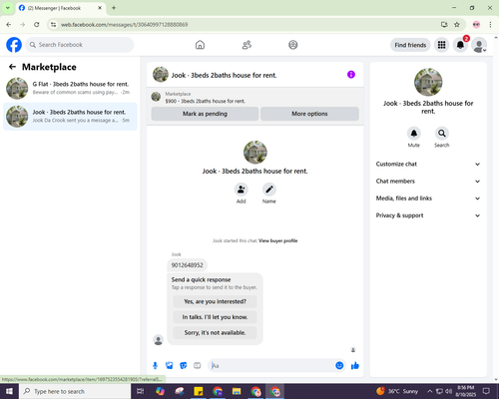Show hidden system tray icons
The width and height of the screenshot is (499, 399).
[x=430, y=391]
